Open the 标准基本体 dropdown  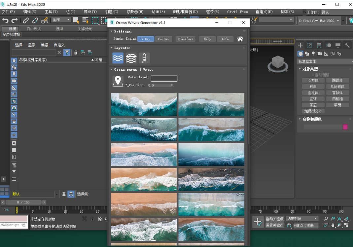tap(325, 61)
